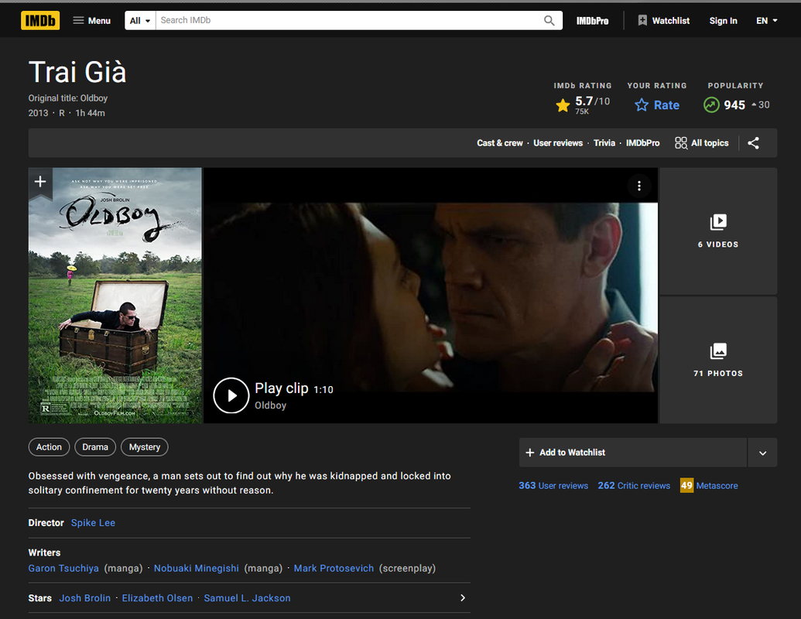Open the EN language dropdown
The width and height of the screenshot is (801, 619).
pyautogui.click(x=767, y=20)
